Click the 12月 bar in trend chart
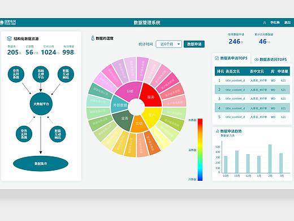Screen dimensions: 294x221 point(248,163)
